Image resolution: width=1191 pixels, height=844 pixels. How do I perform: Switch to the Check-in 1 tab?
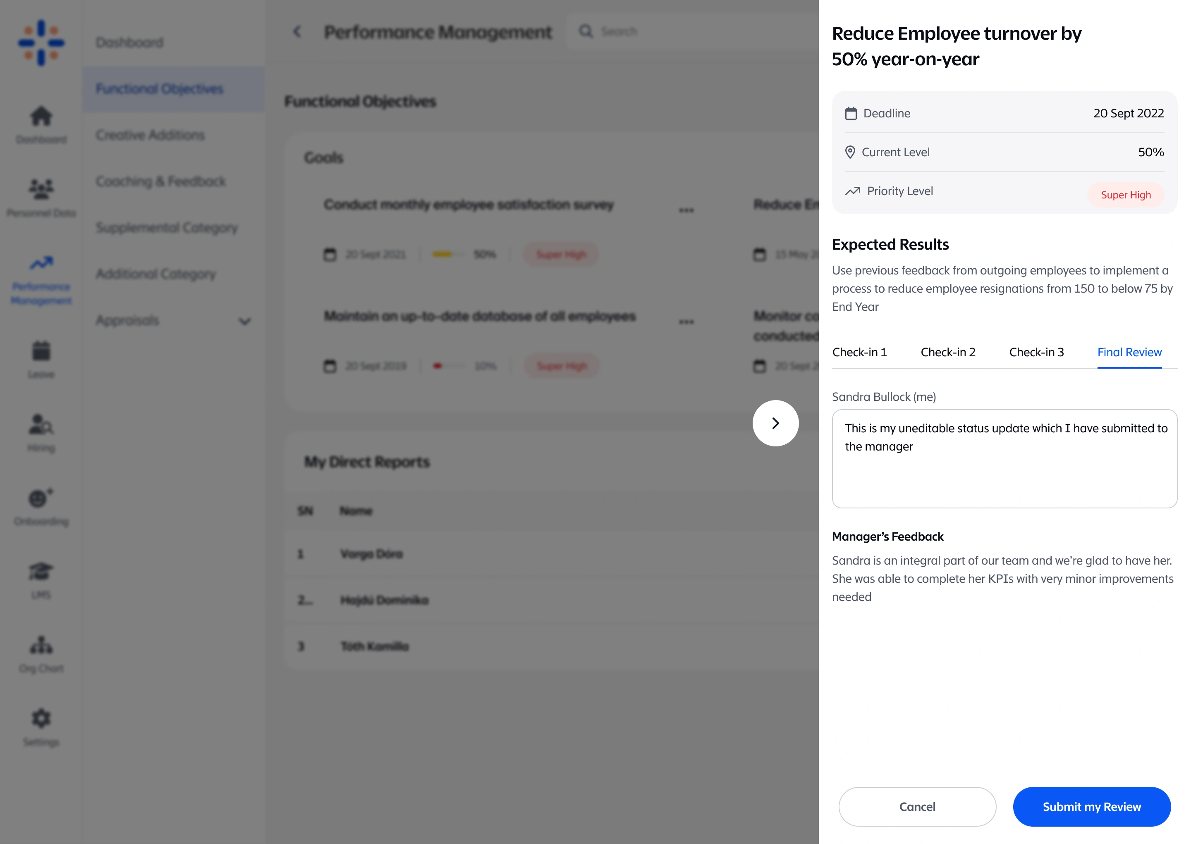(x=859, y=353)
